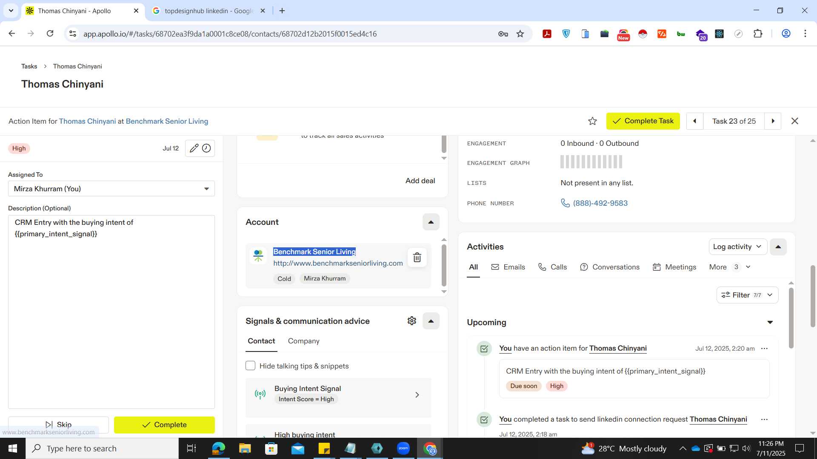Star this task as favorite
The width and height of the screenshot is (817, 459).
[592, 121]
